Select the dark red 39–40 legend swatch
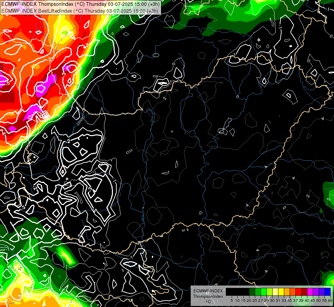334x307 pixels. click(304, 292)
